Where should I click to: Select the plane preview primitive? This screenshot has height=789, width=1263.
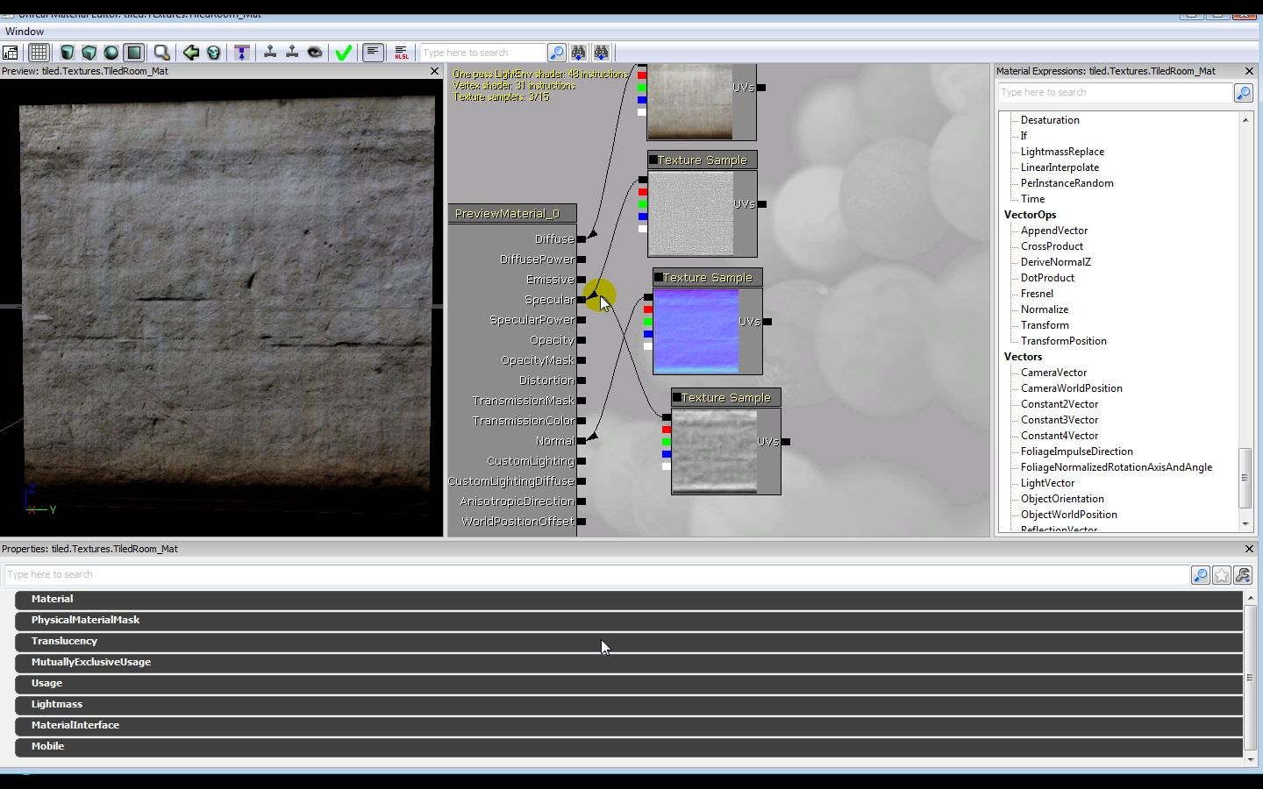[x=134, y=53]
